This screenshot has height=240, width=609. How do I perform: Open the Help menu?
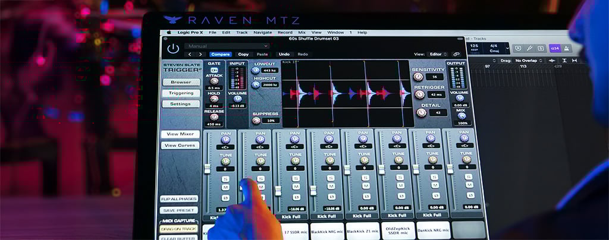pos(362,33)
